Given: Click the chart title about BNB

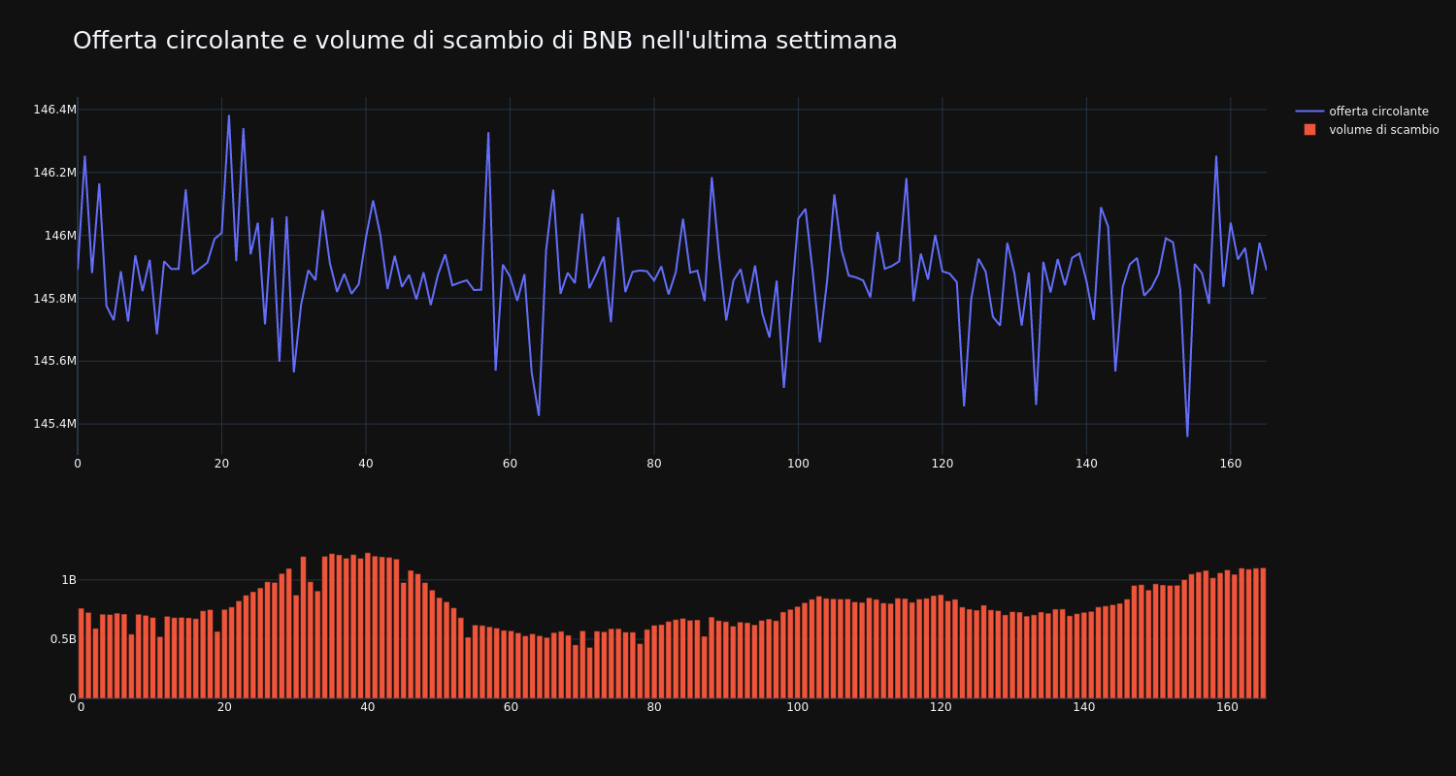Looking at the screenshot, I should (484, 41).
